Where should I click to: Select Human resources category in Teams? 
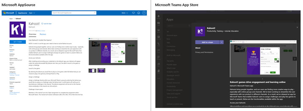[173, 83]
